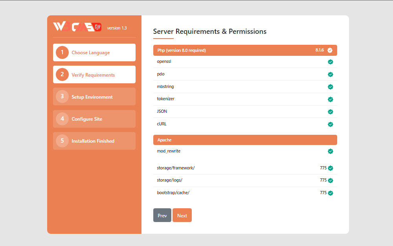Viewport: 393px width, 246px height.
Task: Click the JSON green check icon
Action: [x=331, y=112]
